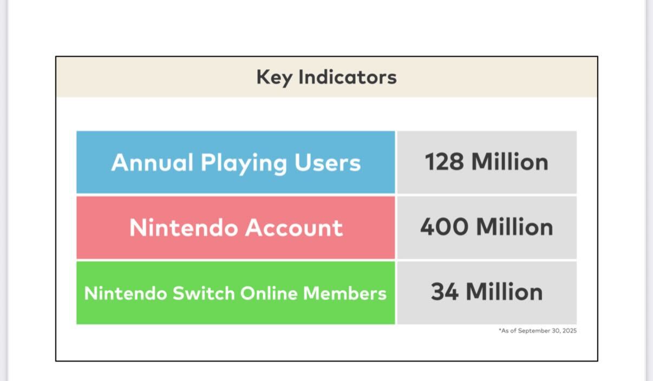Click the "Key Indicators" slide title

point(326,77)
